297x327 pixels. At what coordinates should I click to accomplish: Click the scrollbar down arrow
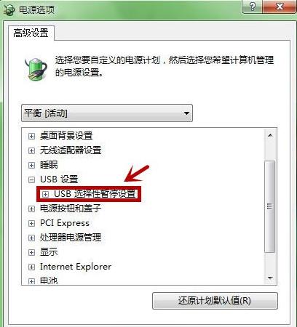[270, 278]
